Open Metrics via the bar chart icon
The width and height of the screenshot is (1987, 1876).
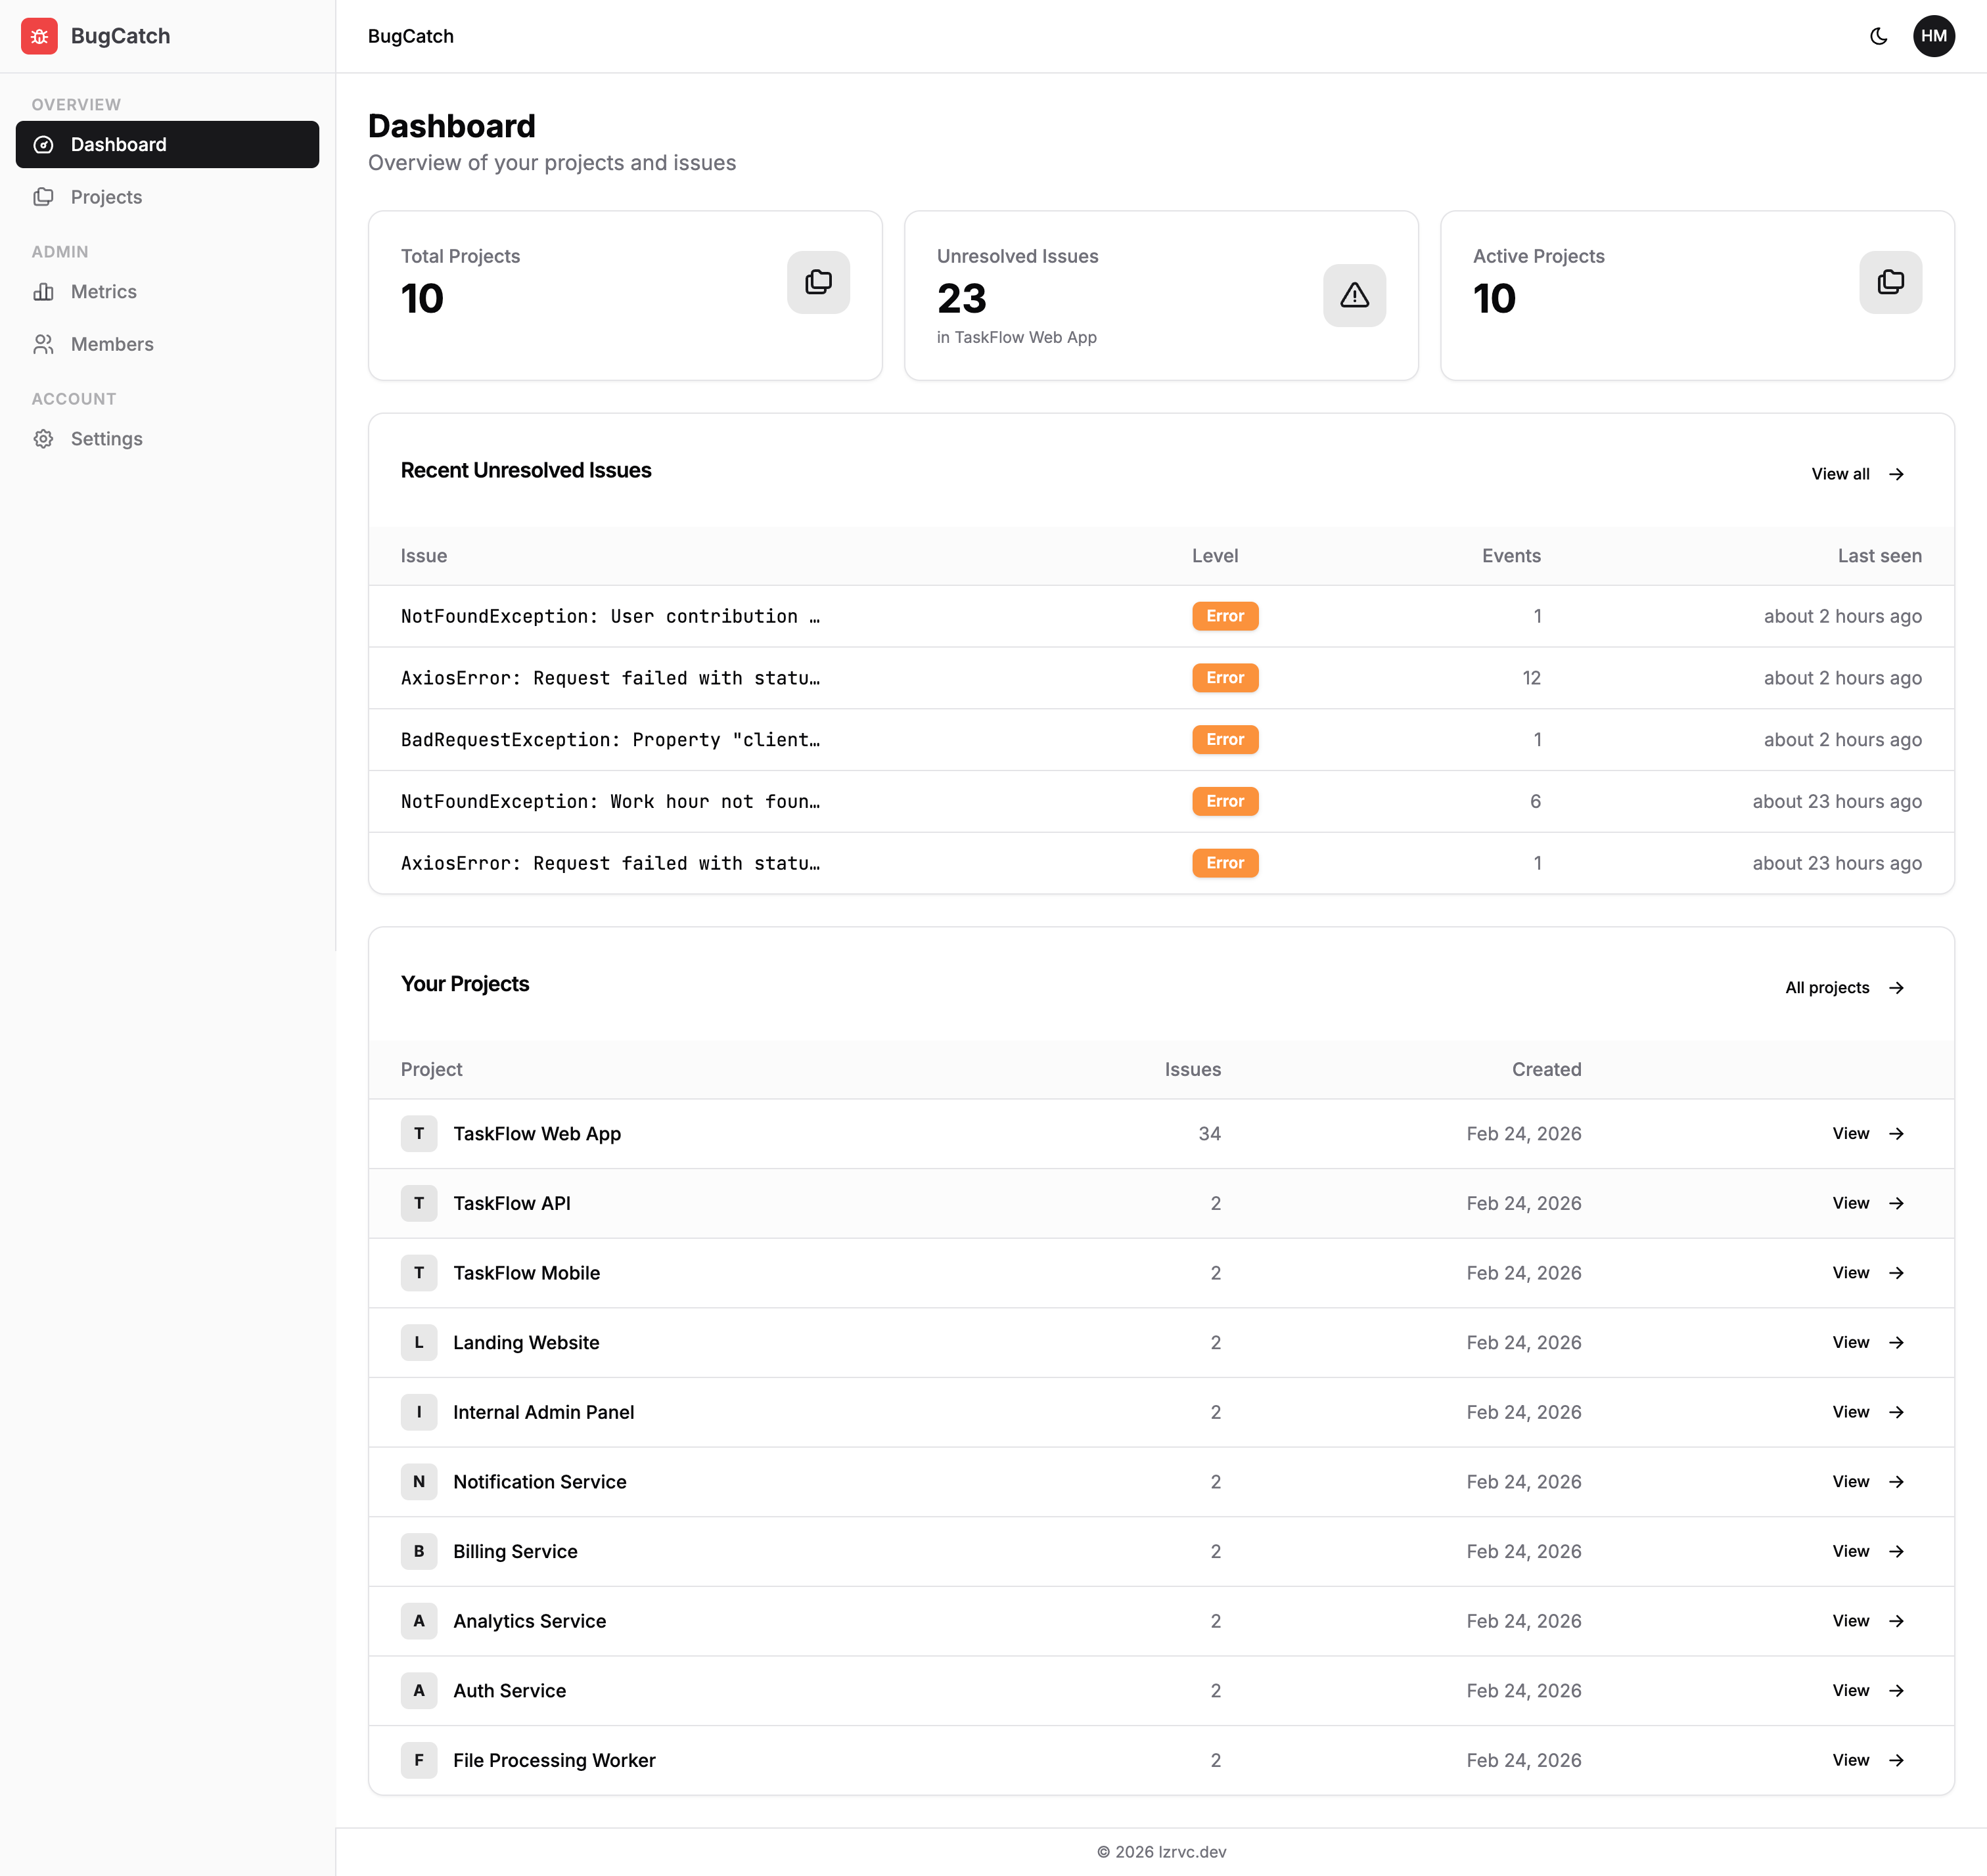pos(44,291)
